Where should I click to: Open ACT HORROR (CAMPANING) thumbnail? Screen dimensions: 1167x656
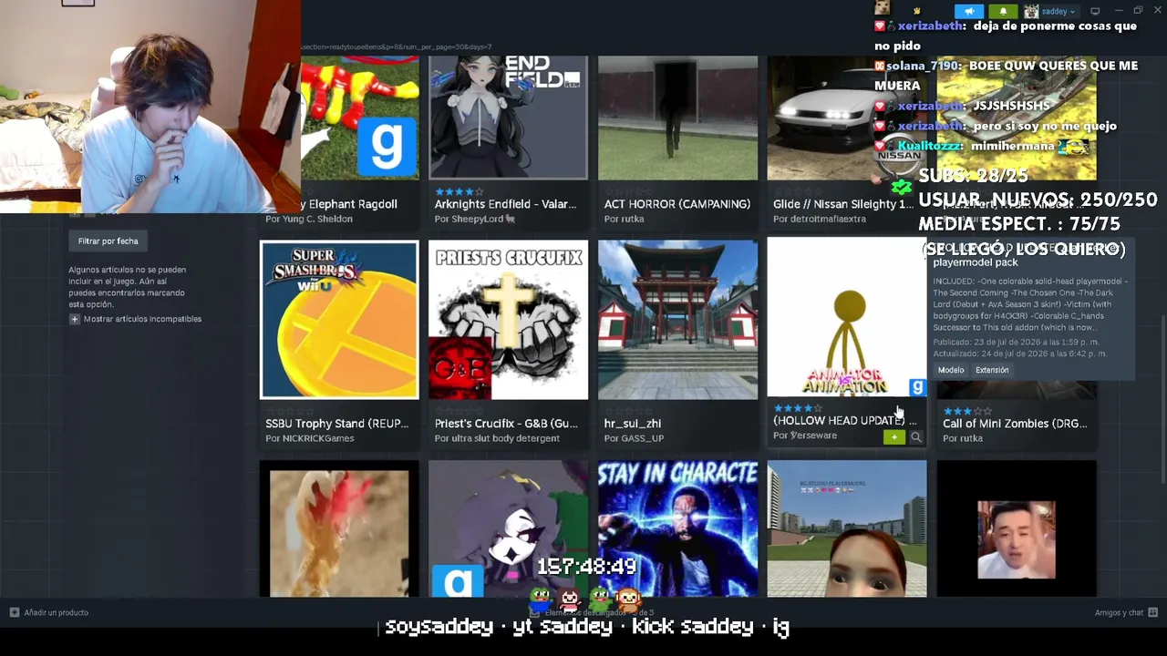tap(677, 118)
